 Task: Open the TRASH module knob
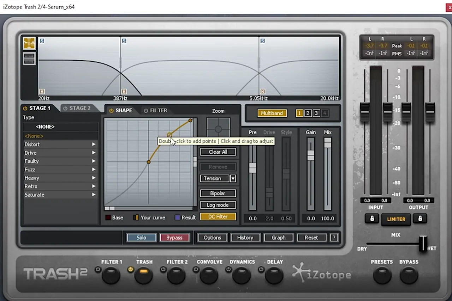tap(143, 275)
